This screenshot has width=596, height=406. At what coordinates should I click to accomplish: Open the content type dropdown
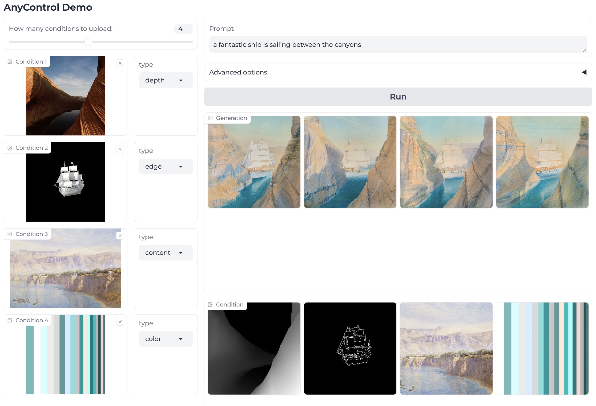click(166, 253)
